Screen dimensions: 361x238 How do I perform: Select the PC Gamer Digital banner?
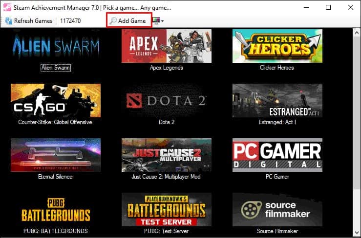coord(277,155)
